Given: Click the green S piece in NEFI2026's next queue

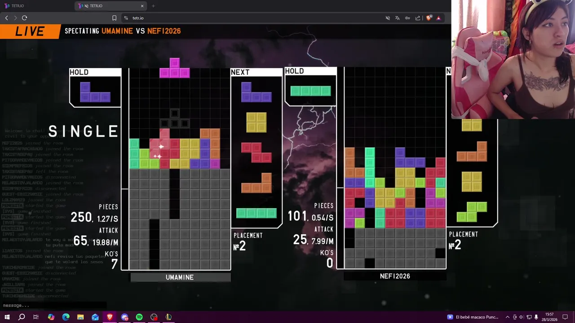Looking at the screenshot, I should [x=472, y=212].
